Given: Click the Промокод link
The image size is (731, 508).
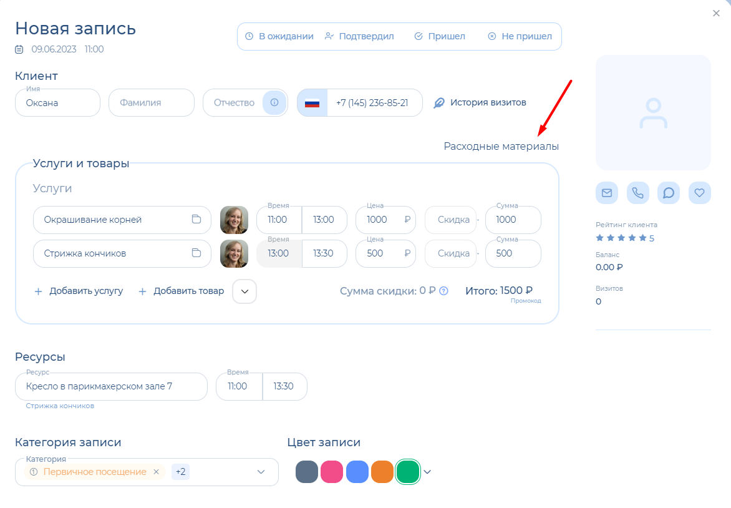Looking at the screenshot, I should point(525,301).
